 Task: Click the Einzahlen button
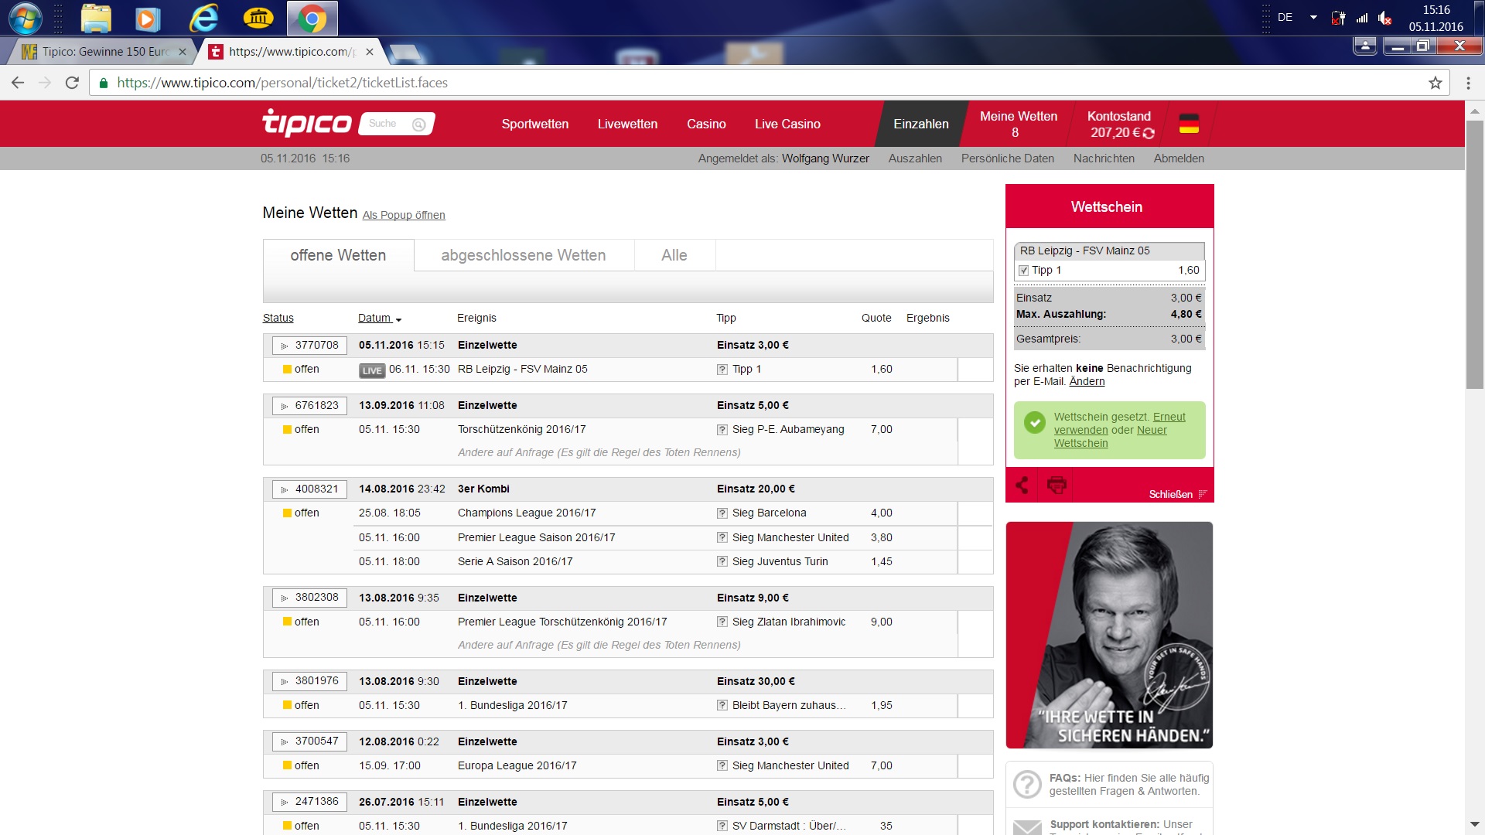click(921, 124)
